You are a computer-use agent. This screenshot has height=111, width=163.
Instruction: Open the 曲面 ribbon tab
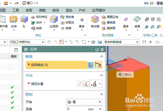[x=29, y=10]
